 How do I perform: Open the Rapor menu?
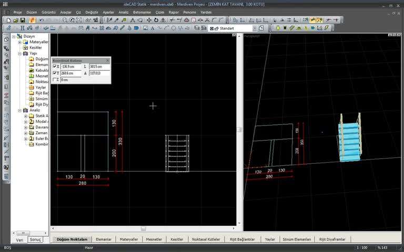tap(174, 12)
